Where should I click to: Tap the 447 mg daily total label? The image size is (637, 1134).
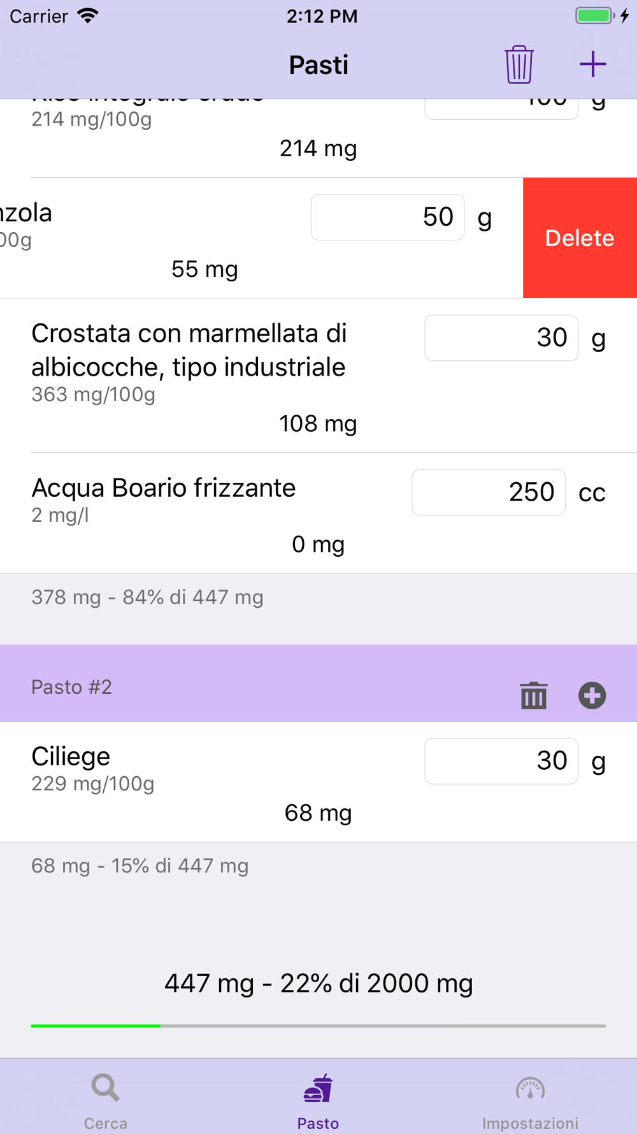point(318,983)
